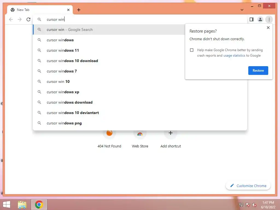
Task: Open the profile avatar icon
Action: tap(260, 19)
